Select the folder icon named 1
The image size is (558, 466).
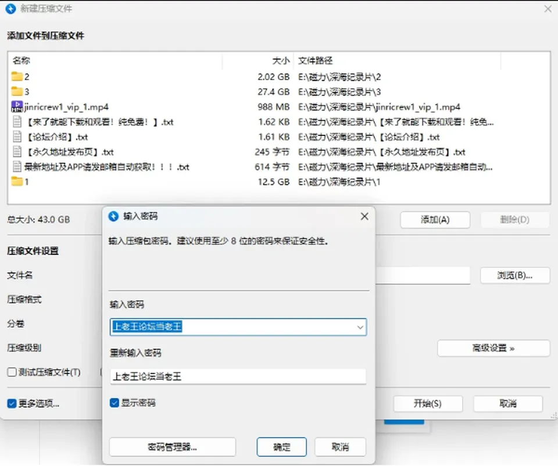pos(17,181)
